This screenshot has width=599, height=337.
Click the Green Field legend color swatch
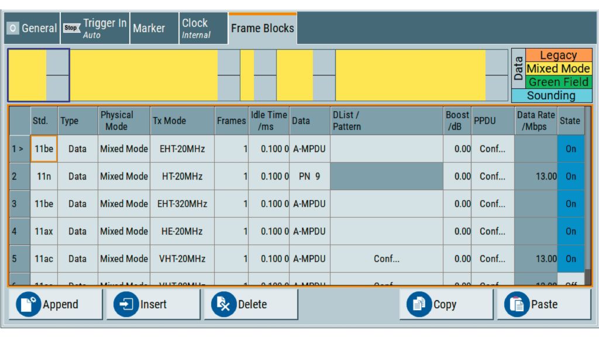[x=559, y=82]
